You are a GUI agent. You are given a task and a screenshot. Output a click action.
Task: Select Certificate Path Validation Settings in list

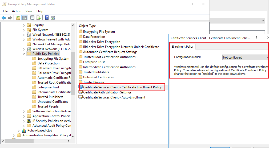pyautogui.click(x=107, y=92)
